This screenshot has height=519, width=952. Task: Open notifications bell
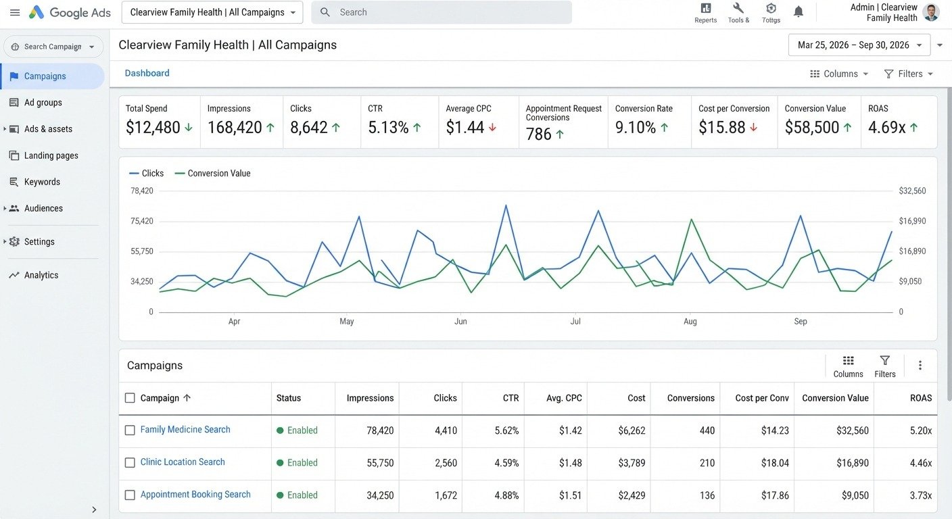pos(799,11)
